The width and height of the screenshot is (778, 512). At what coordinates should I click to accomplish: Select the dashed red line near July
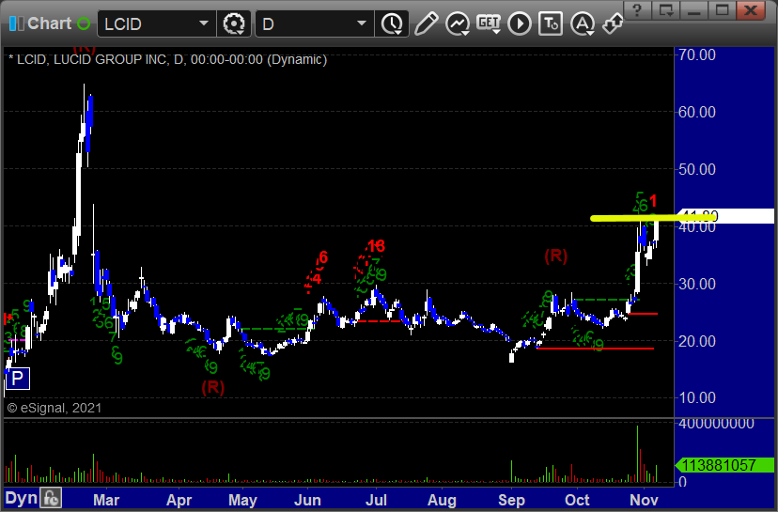pos(379,321)
